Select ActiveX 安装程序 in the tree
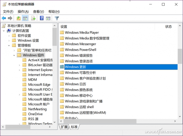The image size is (183, 136). tap(40, 60)
